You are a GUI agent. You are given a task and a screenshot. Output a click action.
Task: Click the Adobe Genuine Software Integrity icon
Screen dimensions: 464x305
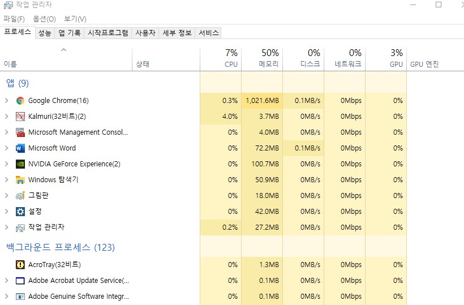click(20, 297)
